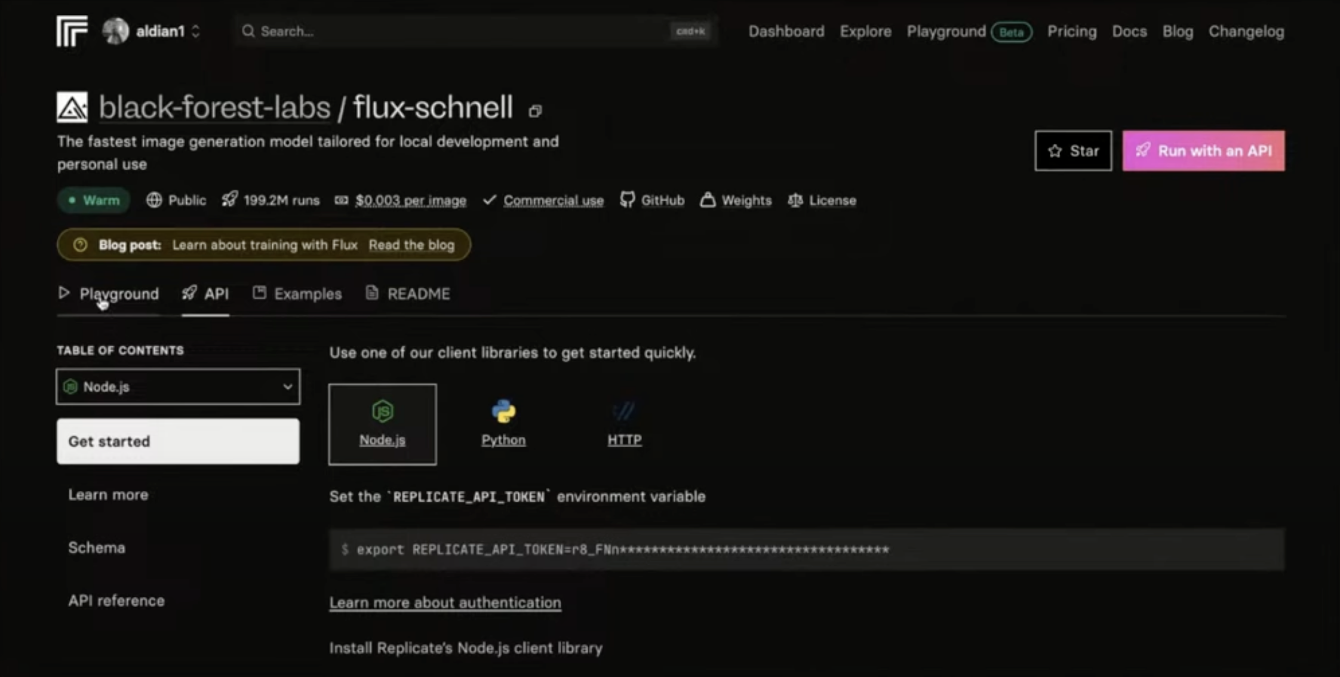This screenshot has width=1340, height=677.
Task: Select the HTTP client option
Action: pyautogui.click(x=625, y=424)
